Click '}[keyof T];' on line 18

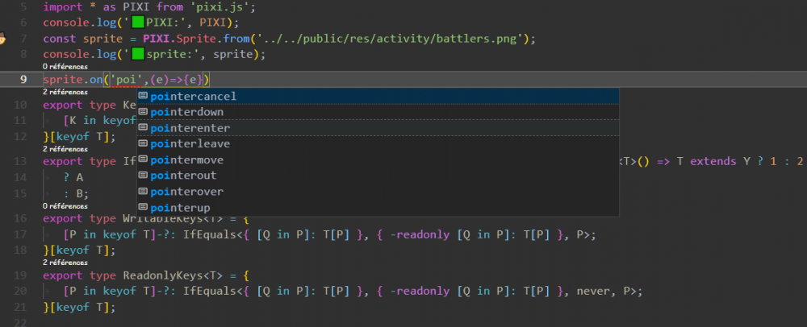click(x=79, y=250)
